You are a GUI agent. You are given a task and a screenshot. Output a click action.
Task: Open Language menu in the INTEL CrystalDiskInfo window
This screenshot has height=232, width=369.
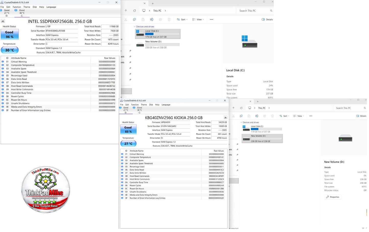51,7
